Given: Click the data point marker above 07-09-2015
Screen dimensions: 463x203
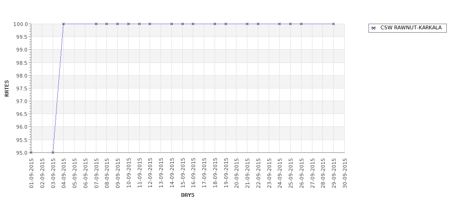Looking at the screenshot, I should pyautogui.click(x=96, y=24).
